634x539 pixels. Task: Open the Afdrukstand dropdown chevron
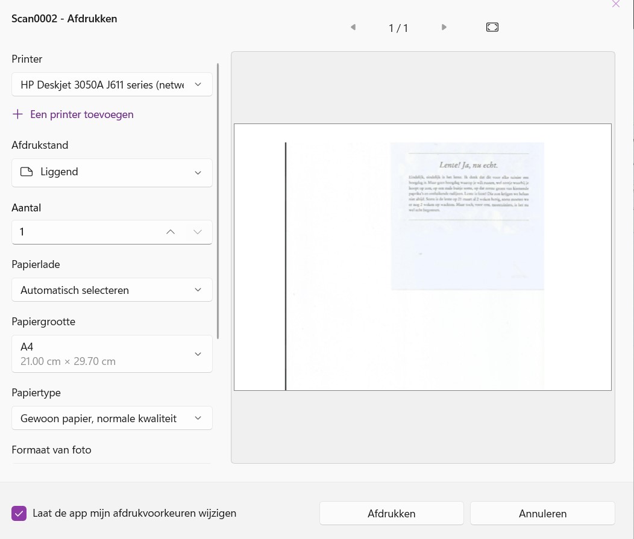tap(198, 173)
